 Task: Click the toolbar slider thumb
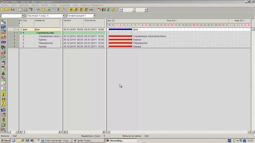pyautogui.click(x=134, y=10)
